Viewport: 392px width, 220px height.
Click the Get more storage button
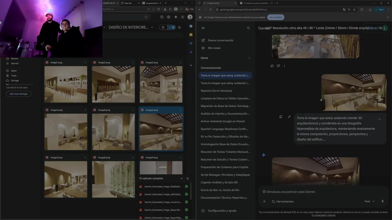point(18,94)
